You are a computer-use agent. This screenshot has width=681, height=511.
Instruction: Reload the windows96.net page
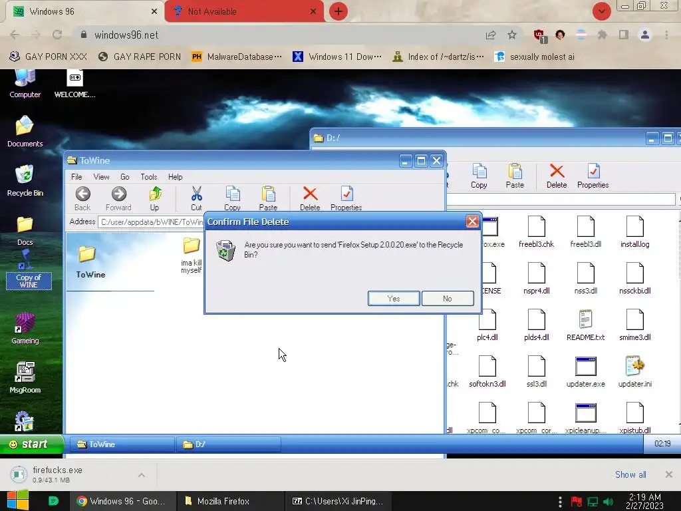coord(57,35)
